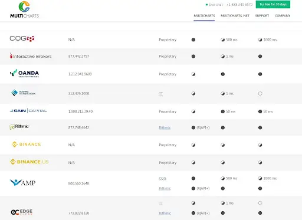Open the Company menu item
The height and width of the screenshot is (220, 302).
tap(283, 15)
